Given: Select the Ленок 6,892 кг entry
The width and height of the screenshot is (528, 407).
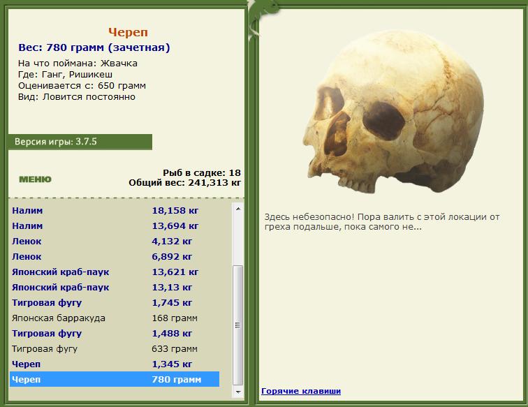Looking at the screenshot, I should [x=115, y=256].
